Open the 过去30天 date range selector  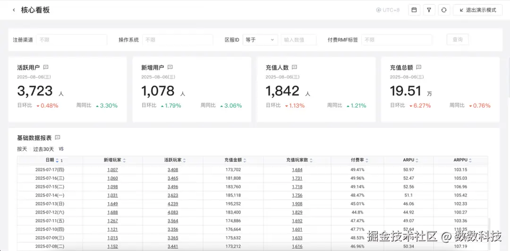coord(43,149)
